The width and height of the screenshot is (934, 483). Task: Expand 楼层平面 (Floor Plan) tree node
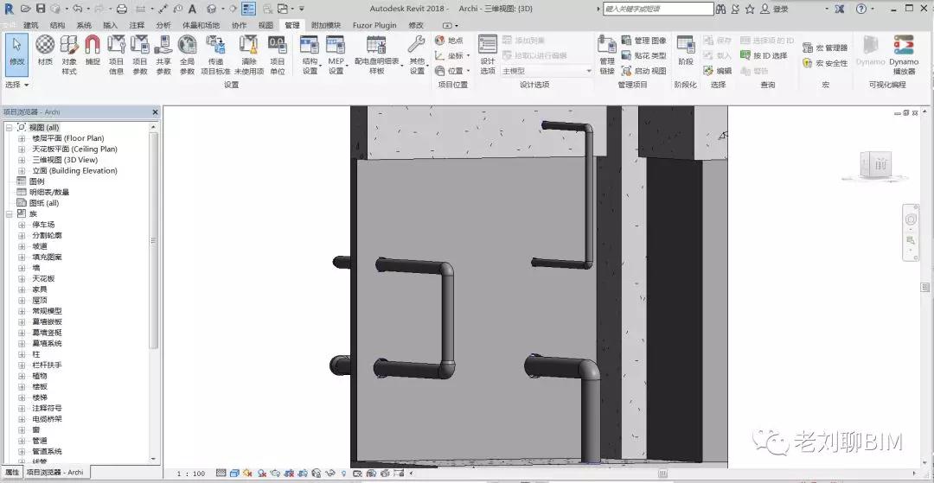click(x=22, y=138)
